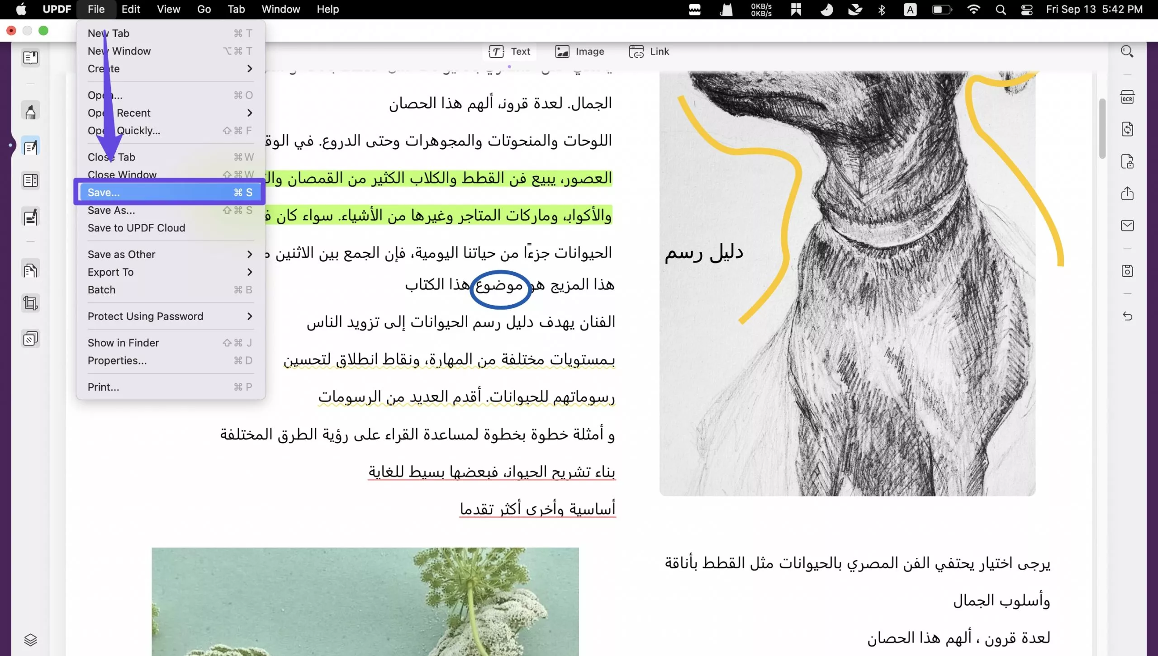Image resolution: width=1158 pixels, height=656 pixels.
Task: Run OCR from the right sidebar
Action: 1127,97
